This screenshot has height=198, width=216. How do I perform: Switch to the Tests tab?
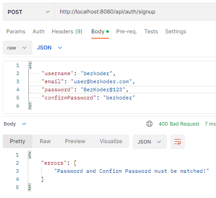[x=151, y=31]
